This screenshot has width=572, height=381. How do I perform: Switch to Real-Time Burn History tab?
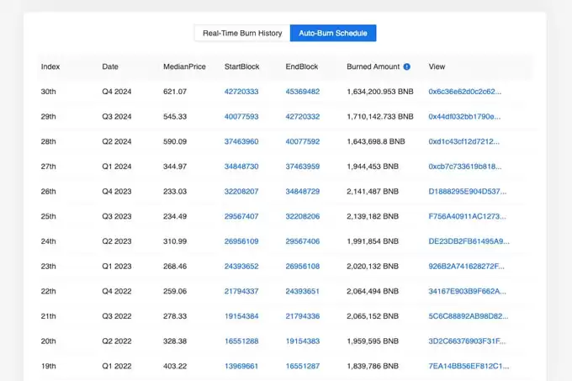click(x=241, y=33)
